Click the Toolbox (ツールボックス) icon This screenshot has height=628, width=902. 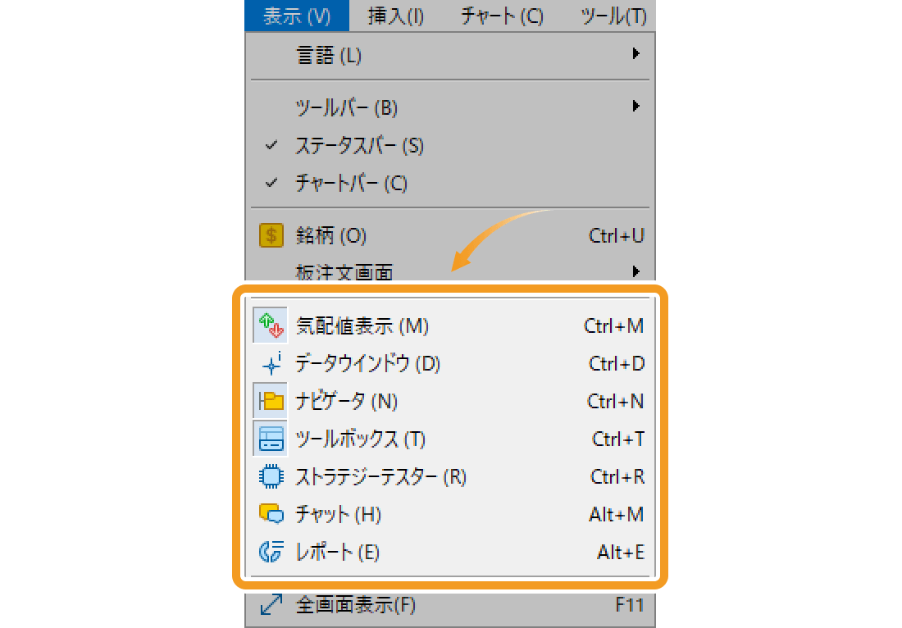(x=271, y=439)
